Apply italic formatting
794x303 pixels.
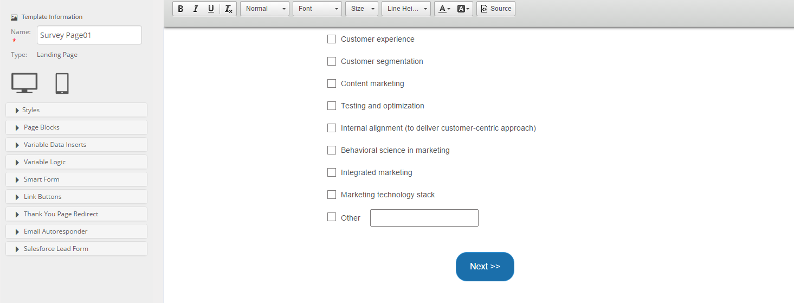click(196, 9)
